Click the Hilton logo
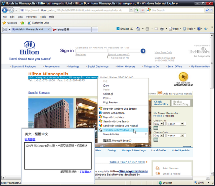 coord(29,48)
